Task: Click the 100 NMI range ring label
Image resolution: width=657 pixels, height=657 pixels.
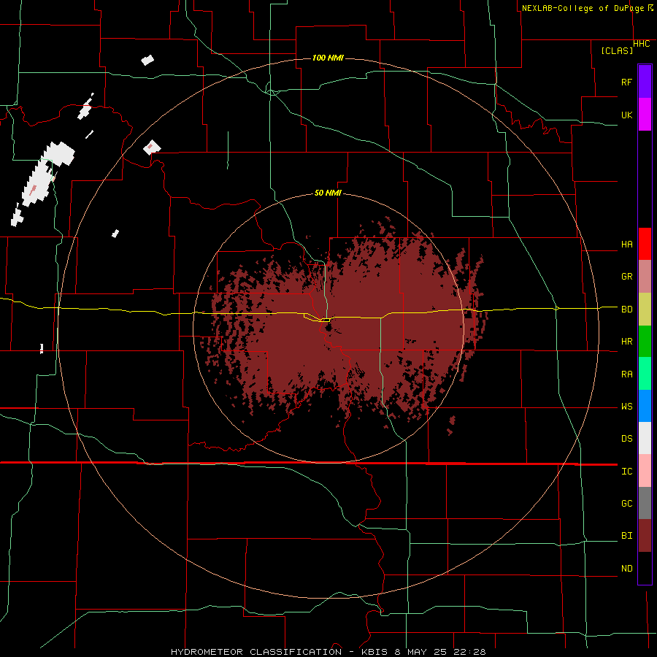Action: 328,58
